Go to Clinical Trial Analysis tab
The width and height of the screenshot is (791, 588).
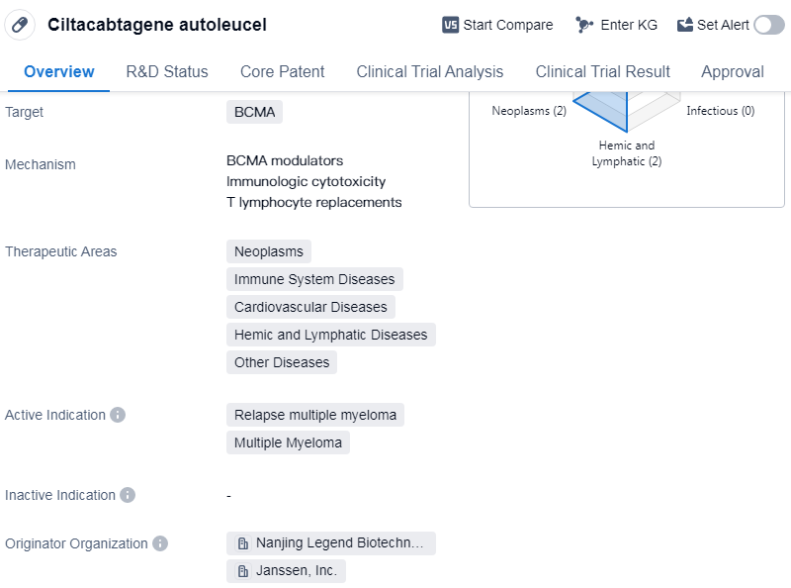[429, 71]
